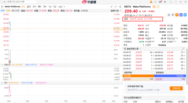
Task: Open 盘前逐笔交易 dropdown arrow
Action: [x=140, y=49]
